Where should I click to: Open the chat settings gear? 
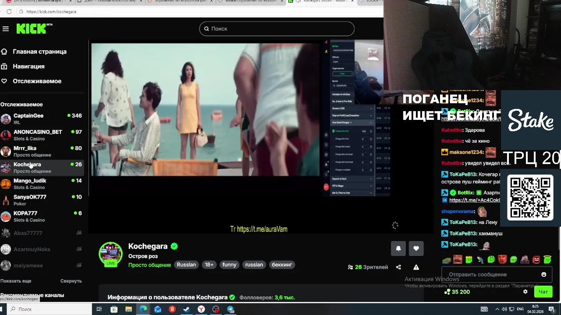[x=525, y=292]
